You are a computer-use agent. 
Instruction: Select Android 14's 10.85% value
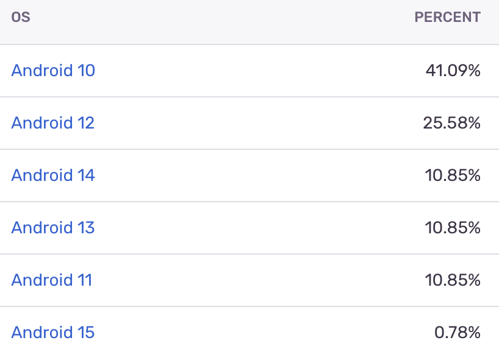click(x=453, y=175)
